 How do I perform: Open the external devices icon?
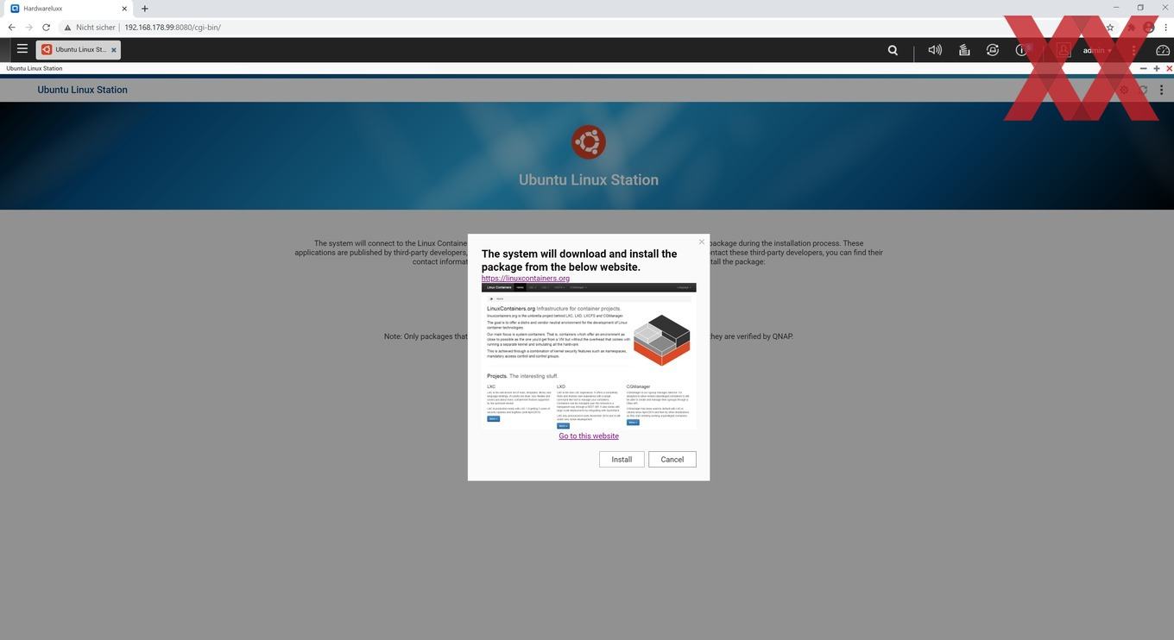(x=993, y=50)
